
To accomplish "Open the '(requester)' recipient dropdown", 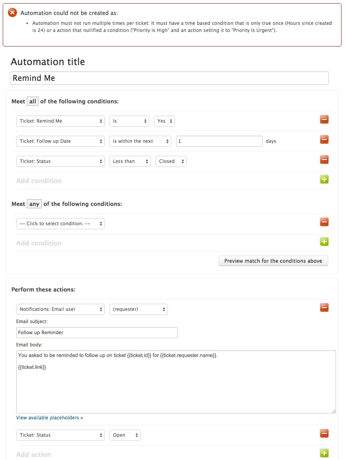I will (x=139, y=309).
